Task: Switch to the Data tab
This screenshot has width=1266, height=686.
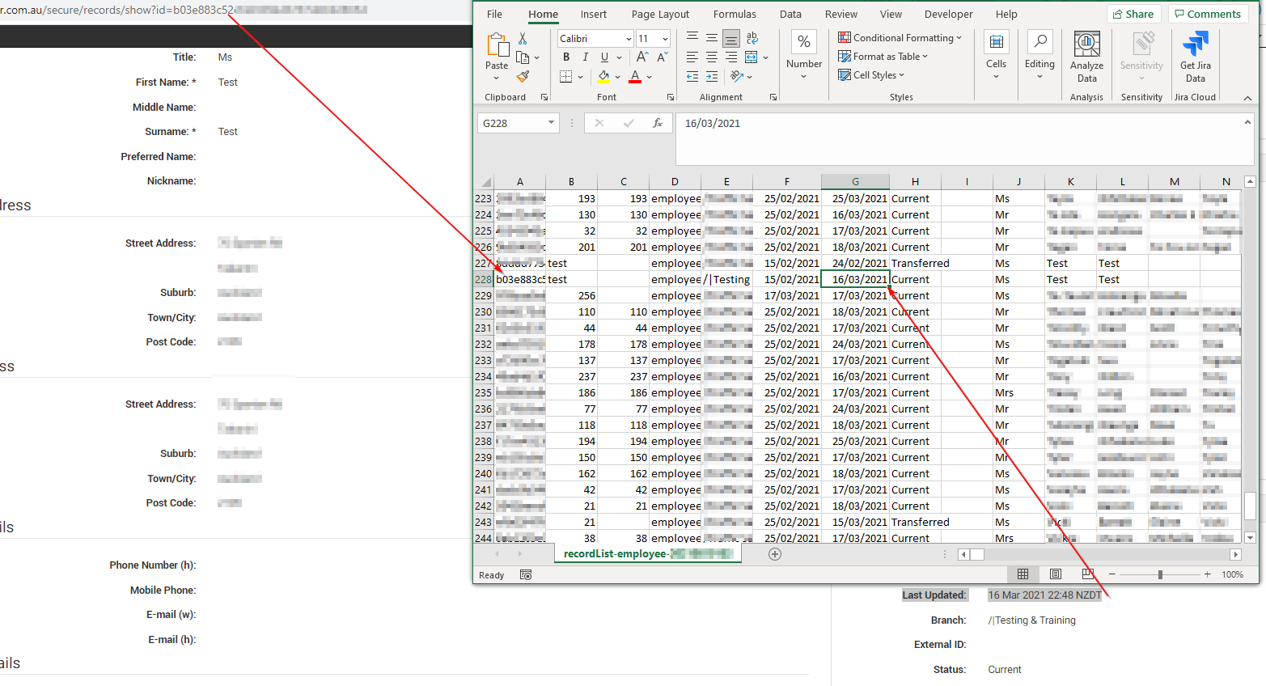Action: (790, 14)
